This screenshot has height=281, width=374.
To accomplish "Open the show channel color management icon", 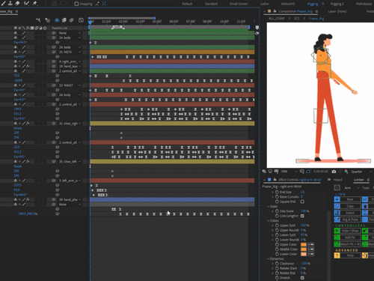I will [x=346, y=172].
